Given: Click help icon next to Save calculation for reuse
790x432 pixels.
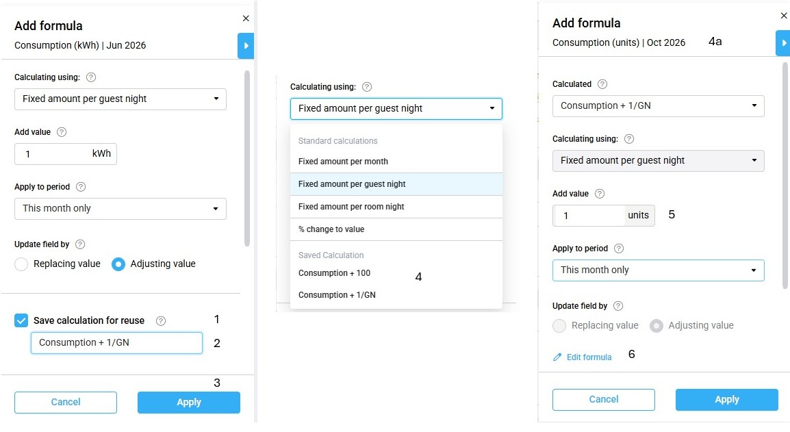Looking at the screenshot, I should pyautogui.click(x=161, y=320).
